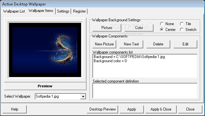This screenshot has height=116, width=205.
Task: Open Help
Action: coord(14,109)
